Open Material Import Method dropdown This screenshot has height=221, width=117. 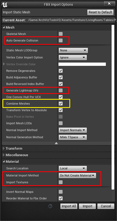pyautogui.click(x=77, y=175)
